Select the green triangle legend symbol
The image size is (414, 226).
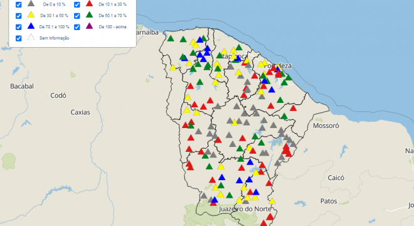(90, 15)
